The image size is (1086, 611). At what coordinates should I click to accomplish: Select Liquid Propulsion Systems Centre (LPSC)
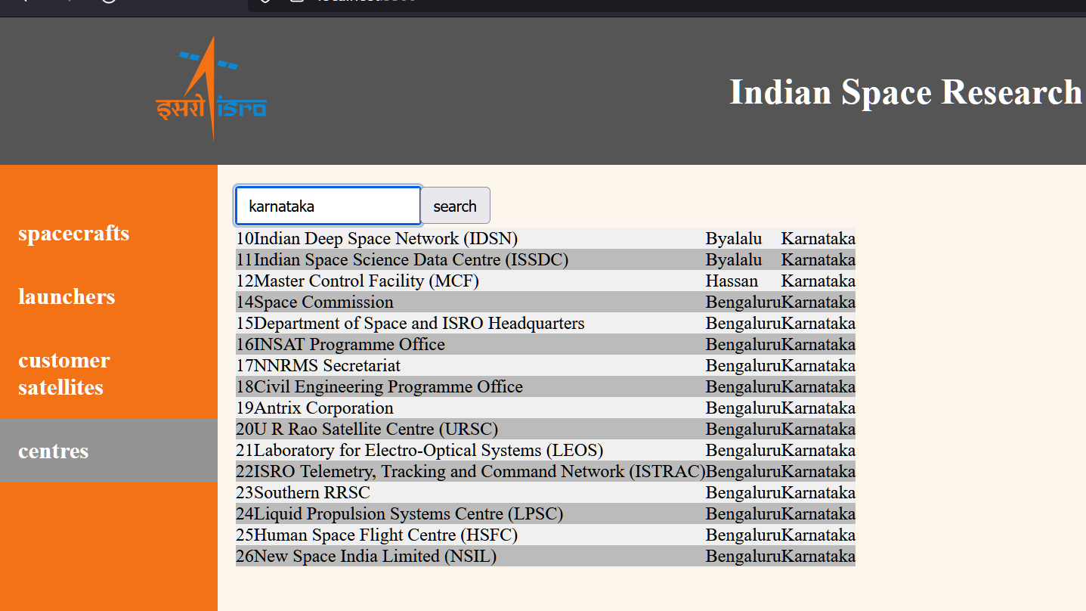tap(409, 513)
